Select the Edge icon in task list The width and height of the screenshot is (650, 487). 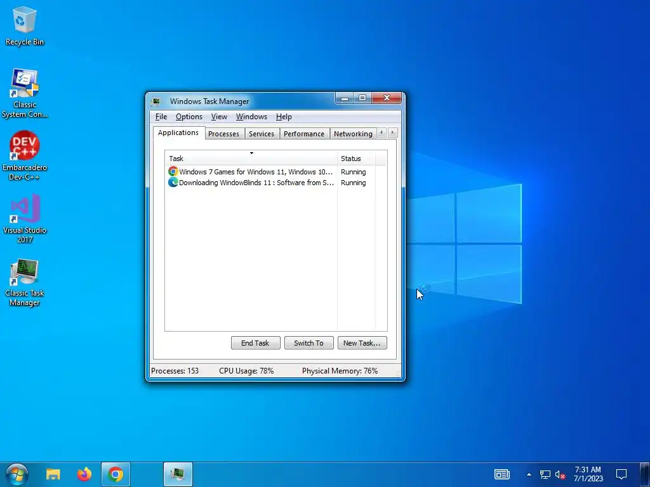[173, 182]
